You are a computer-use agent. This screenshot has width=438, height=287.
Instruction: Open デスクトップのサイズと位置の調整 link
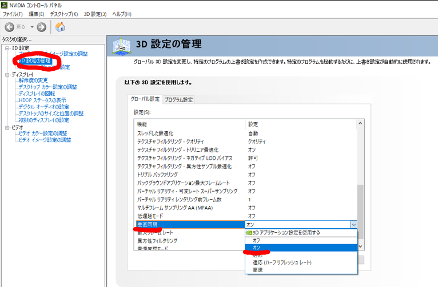[x=51, y=114]
